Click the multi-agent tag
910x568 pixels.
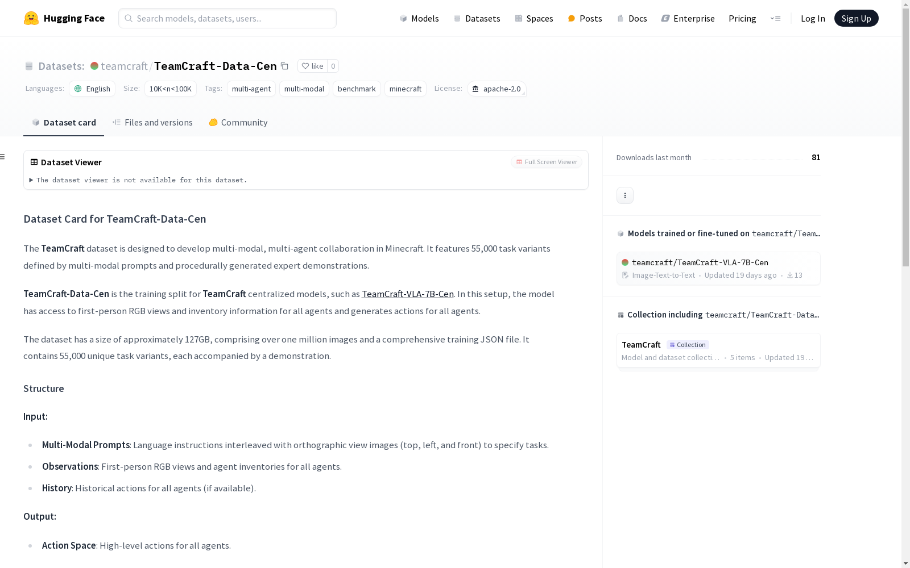pos(251,89)
